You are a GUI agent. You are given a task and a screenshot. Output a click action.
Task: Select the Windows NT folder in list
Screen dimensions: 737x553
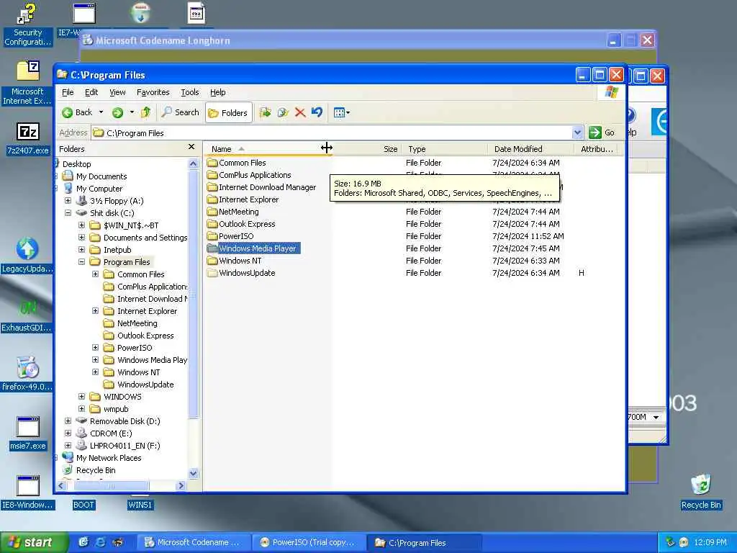click(235, 261)
